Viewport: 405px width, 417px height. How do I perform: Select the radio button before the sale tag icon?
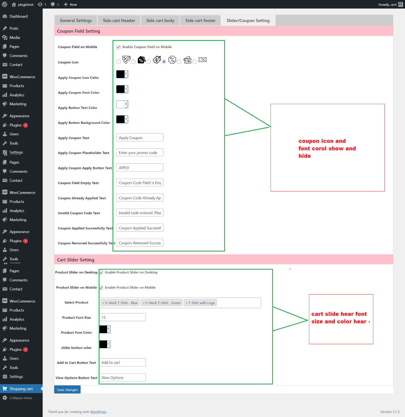[x=118, y=62]
